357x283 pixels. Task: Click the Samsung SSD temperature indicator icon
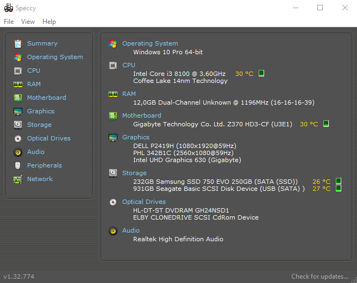(x=339, y=181)
